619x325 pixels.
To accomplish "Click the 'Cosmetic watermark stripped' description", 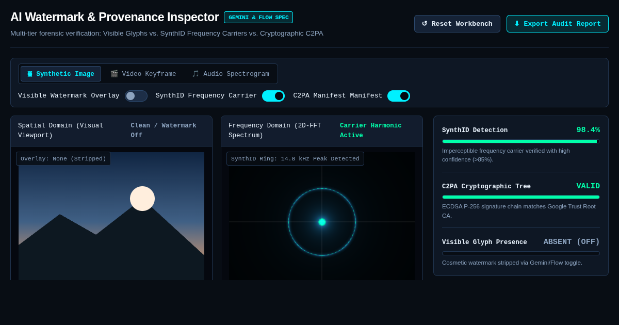I will (512, 263).
